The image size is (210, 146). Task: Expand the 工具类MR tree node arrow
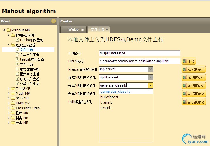tap(9, 88)
